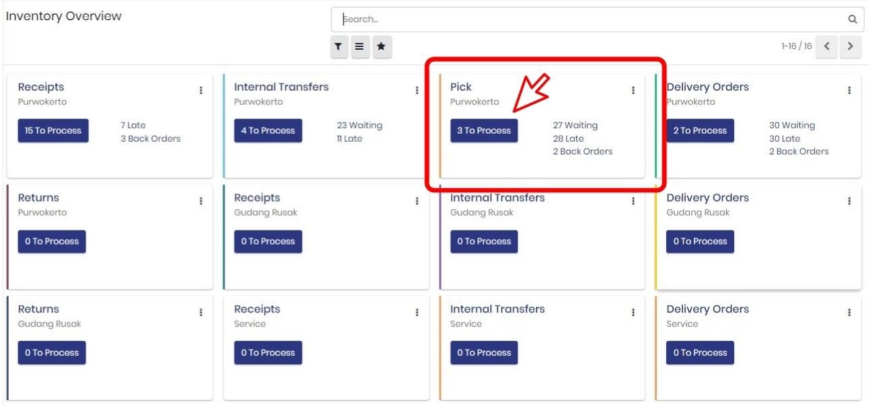The height and width of the screenshot is (406, 870).
Task: Open the Group By lines icon
Action: click(359, 46)
